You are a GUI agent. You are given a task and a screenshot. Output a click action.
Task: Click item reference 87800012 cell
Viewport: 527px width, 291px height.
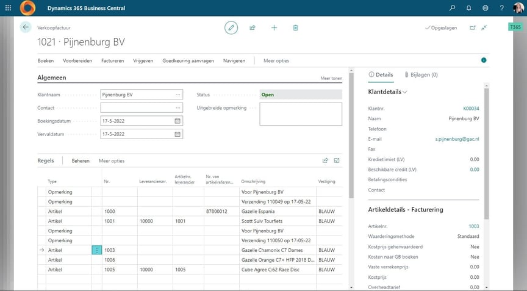tap(221, 212)
